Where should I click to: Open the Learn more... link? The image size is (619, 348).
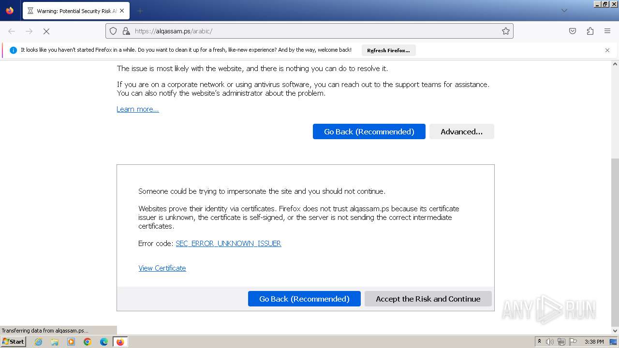(x=138, y=109)
